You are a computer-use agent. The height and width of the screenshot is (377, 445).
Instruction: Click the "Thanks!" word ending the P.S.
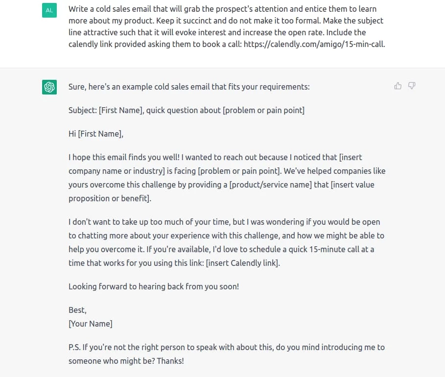pos(170,361)
